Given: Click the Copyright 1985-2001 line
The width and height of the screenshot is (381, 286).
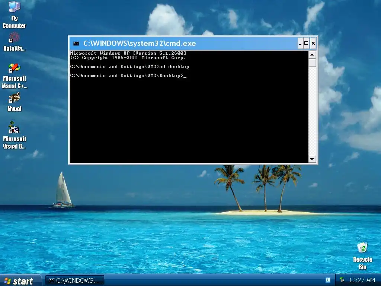Looking at the screenshot, I should 128,58.
